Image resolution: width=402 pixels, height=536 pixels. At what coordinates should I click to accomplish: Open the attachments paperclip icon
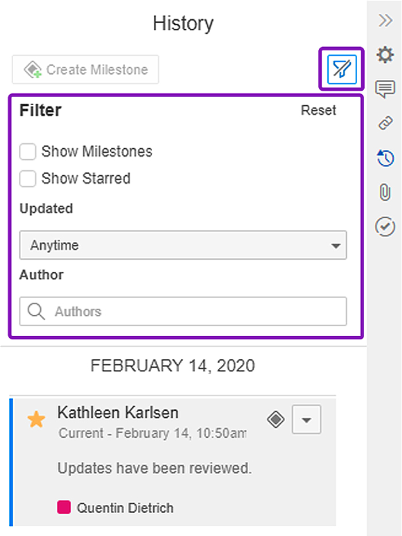[x=385, y=192]
